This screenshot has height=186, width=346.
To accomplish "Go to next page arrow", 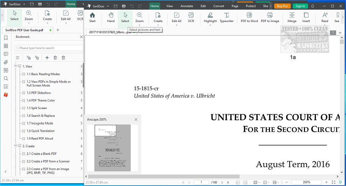I will click(x=222, y=182).
